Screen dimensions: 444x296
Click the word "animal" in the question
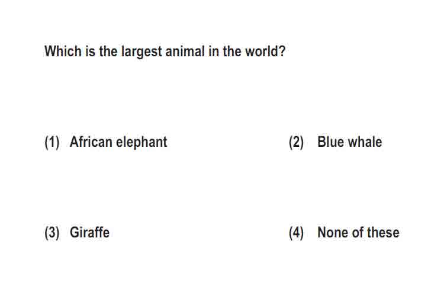[185, 52]
